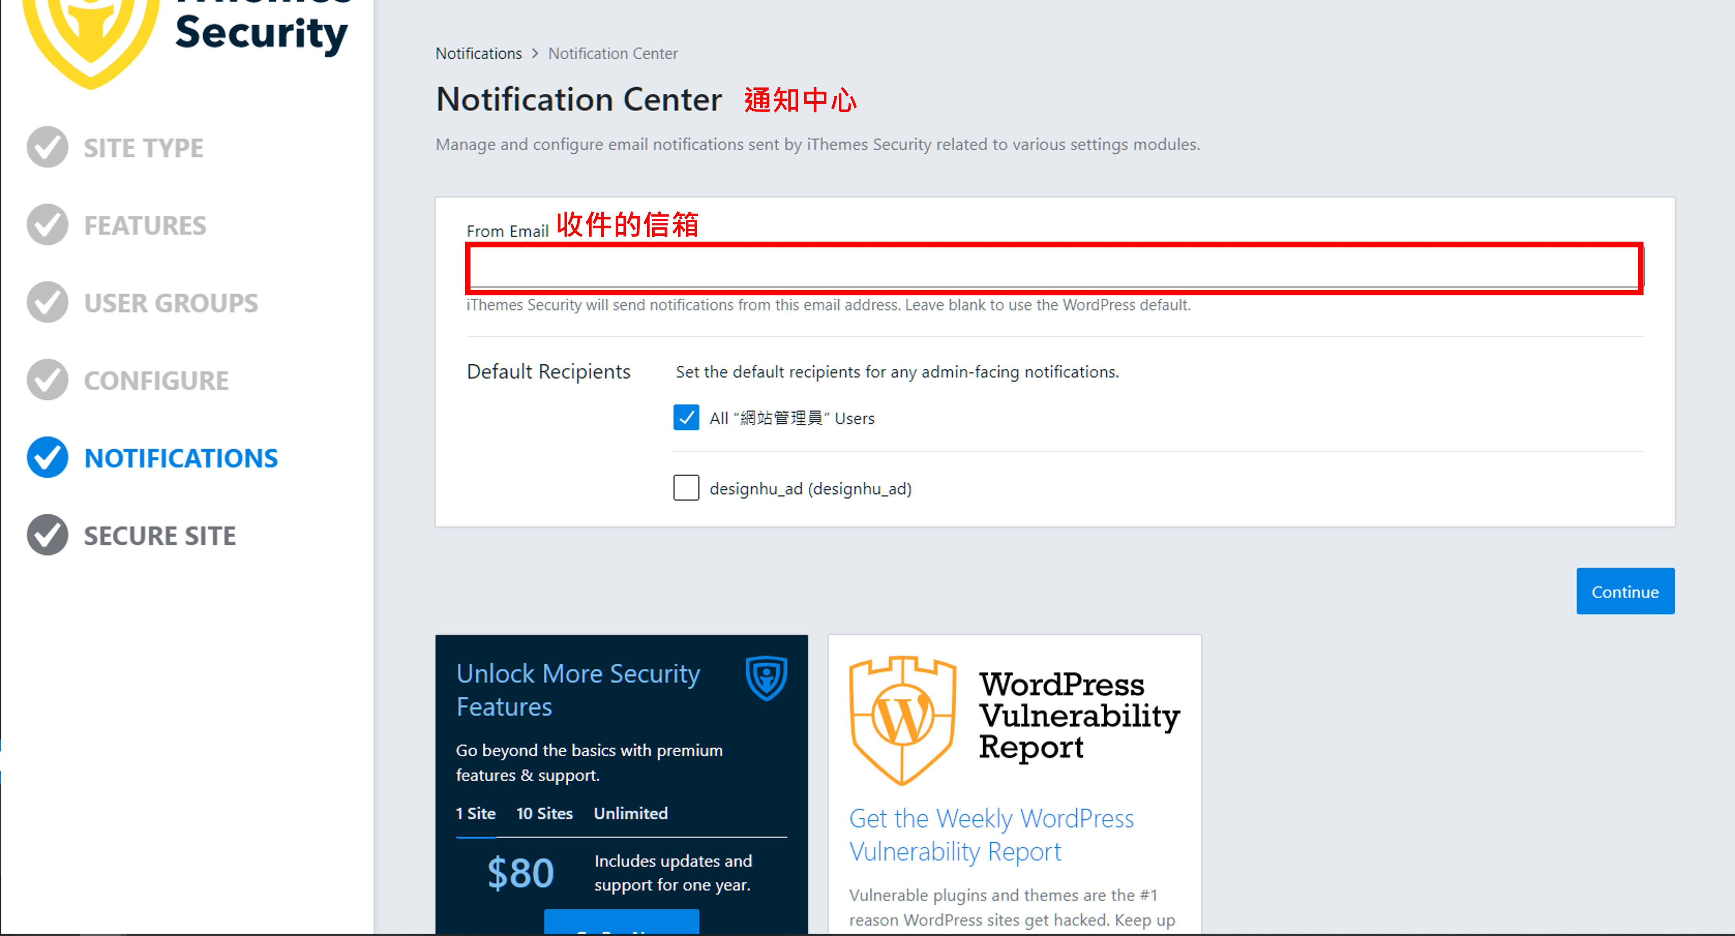
Task: Click the Features step checkmark icon
Action: click(x=47, y=225)
